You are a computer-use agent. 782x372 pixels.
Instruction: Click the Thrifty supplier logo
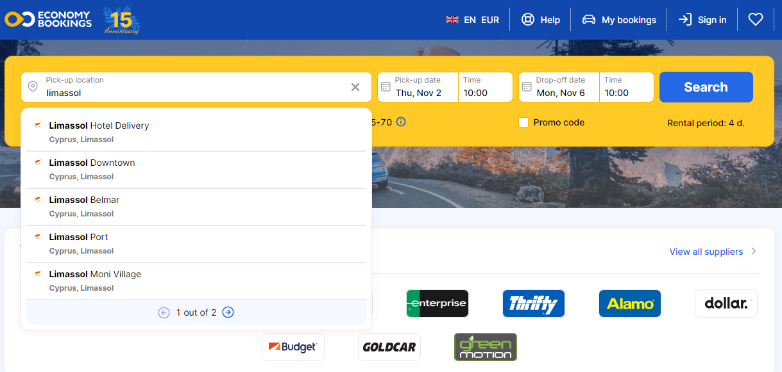pos(533,303)
